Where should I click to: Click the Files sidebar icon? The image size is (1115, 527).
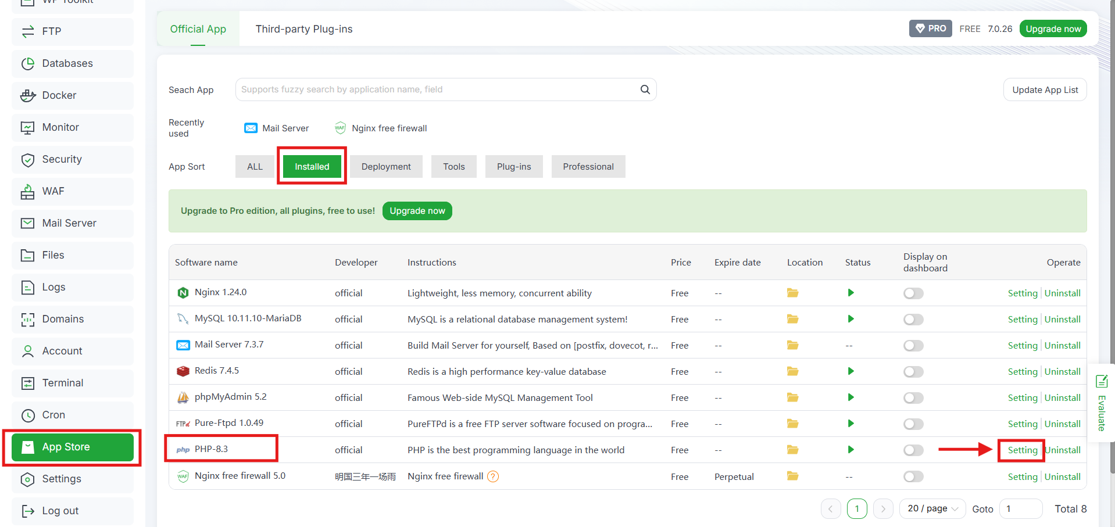pyautogui.click(x=27, y=255)
